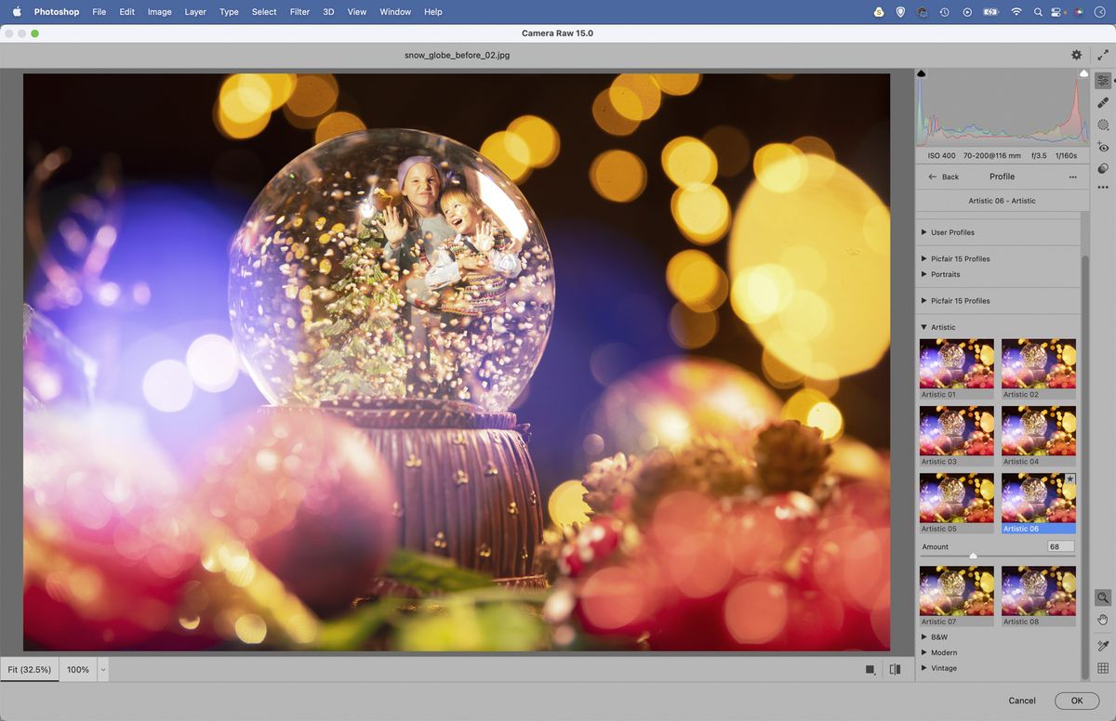This screenshot has height=721, width=1116.
Task: Expand the User Profiles group
Action: (923, 232)
